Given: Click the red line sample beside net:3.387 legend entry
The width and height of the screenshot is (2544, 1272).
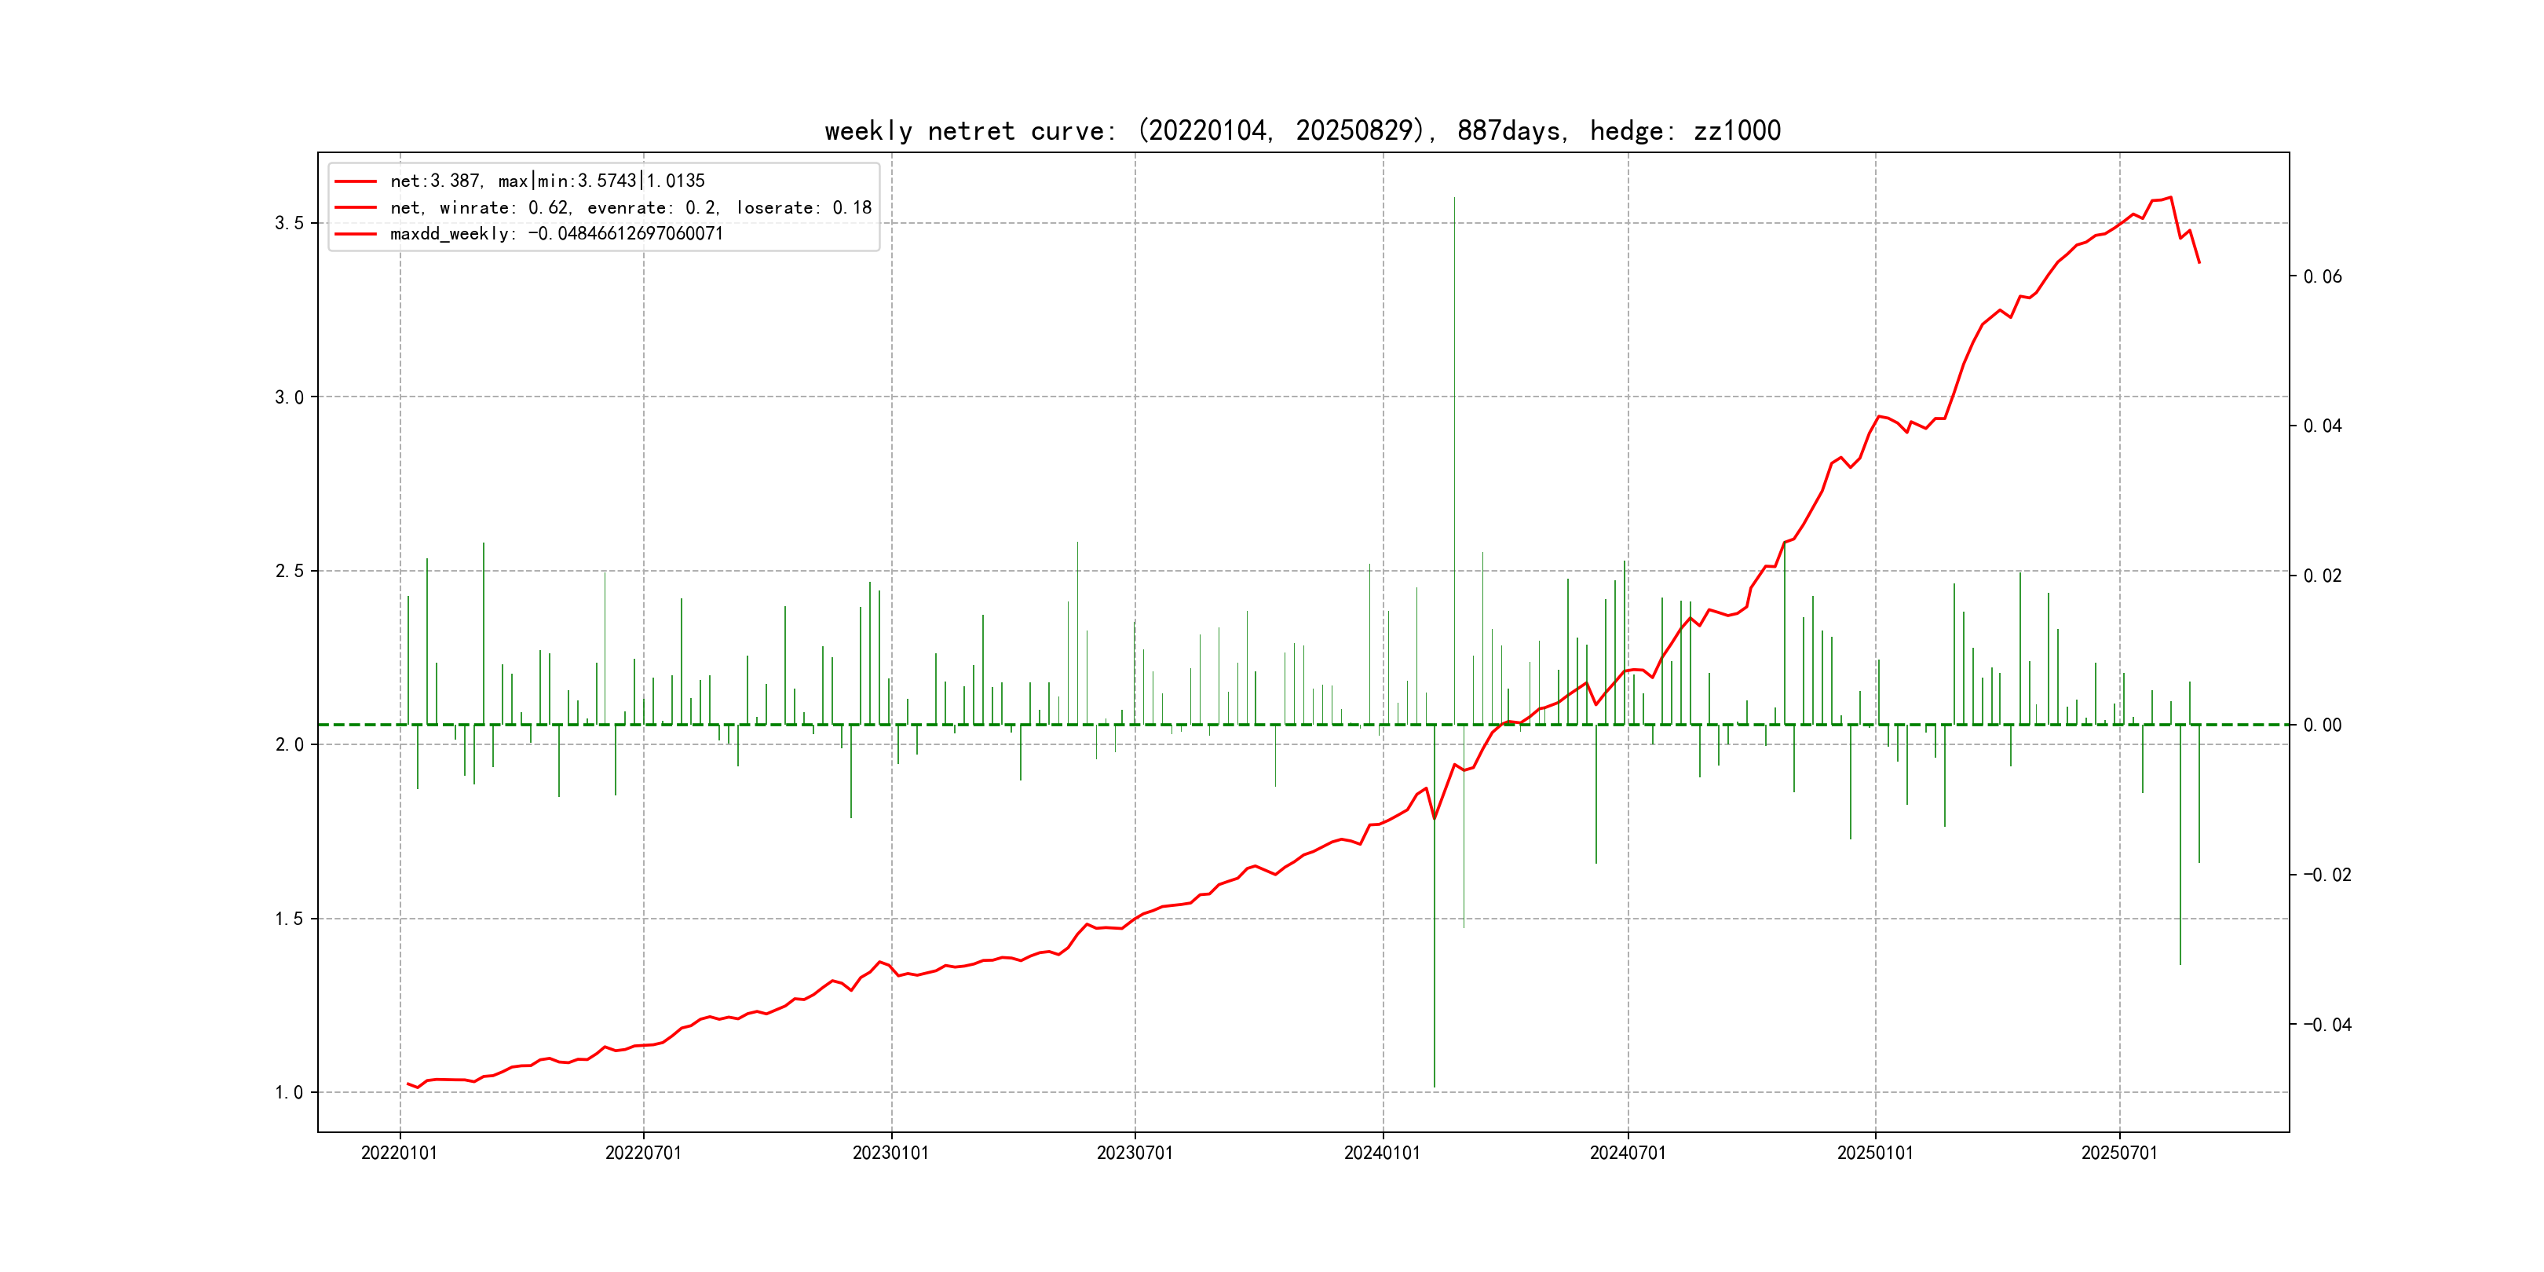Looking at the screenshot, I should [x=356, y=181].
